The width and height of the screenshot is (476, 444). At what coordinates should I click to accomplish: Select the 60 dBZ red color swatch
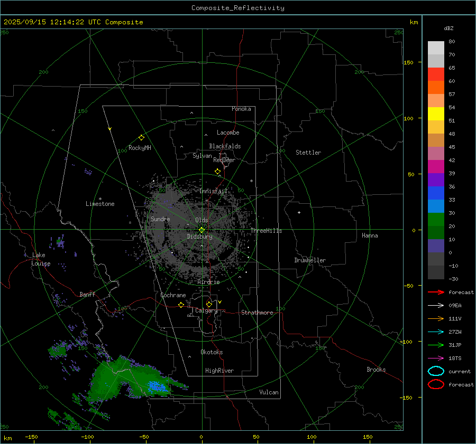point(436,74)
